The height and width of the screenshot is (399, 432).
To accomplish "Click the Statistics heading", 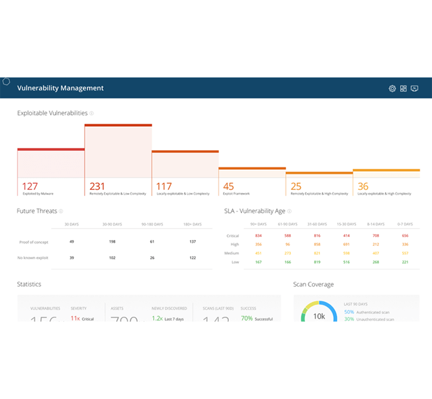I will point(29,284).
